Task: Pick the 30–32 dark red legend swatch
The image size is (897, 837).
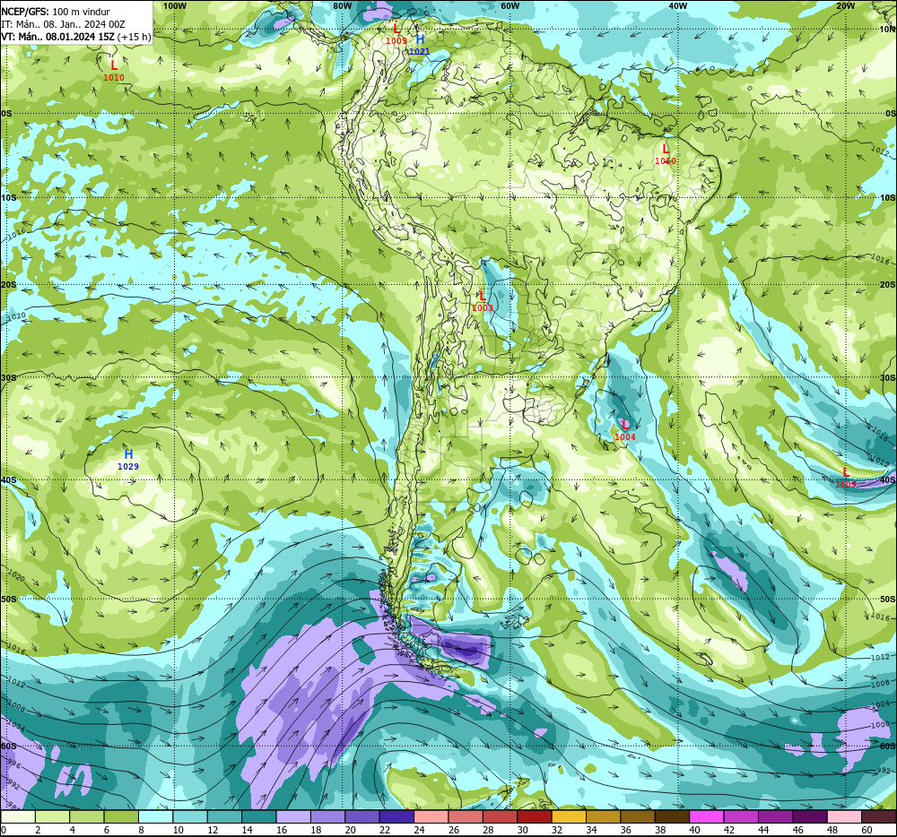Action: 535,816
